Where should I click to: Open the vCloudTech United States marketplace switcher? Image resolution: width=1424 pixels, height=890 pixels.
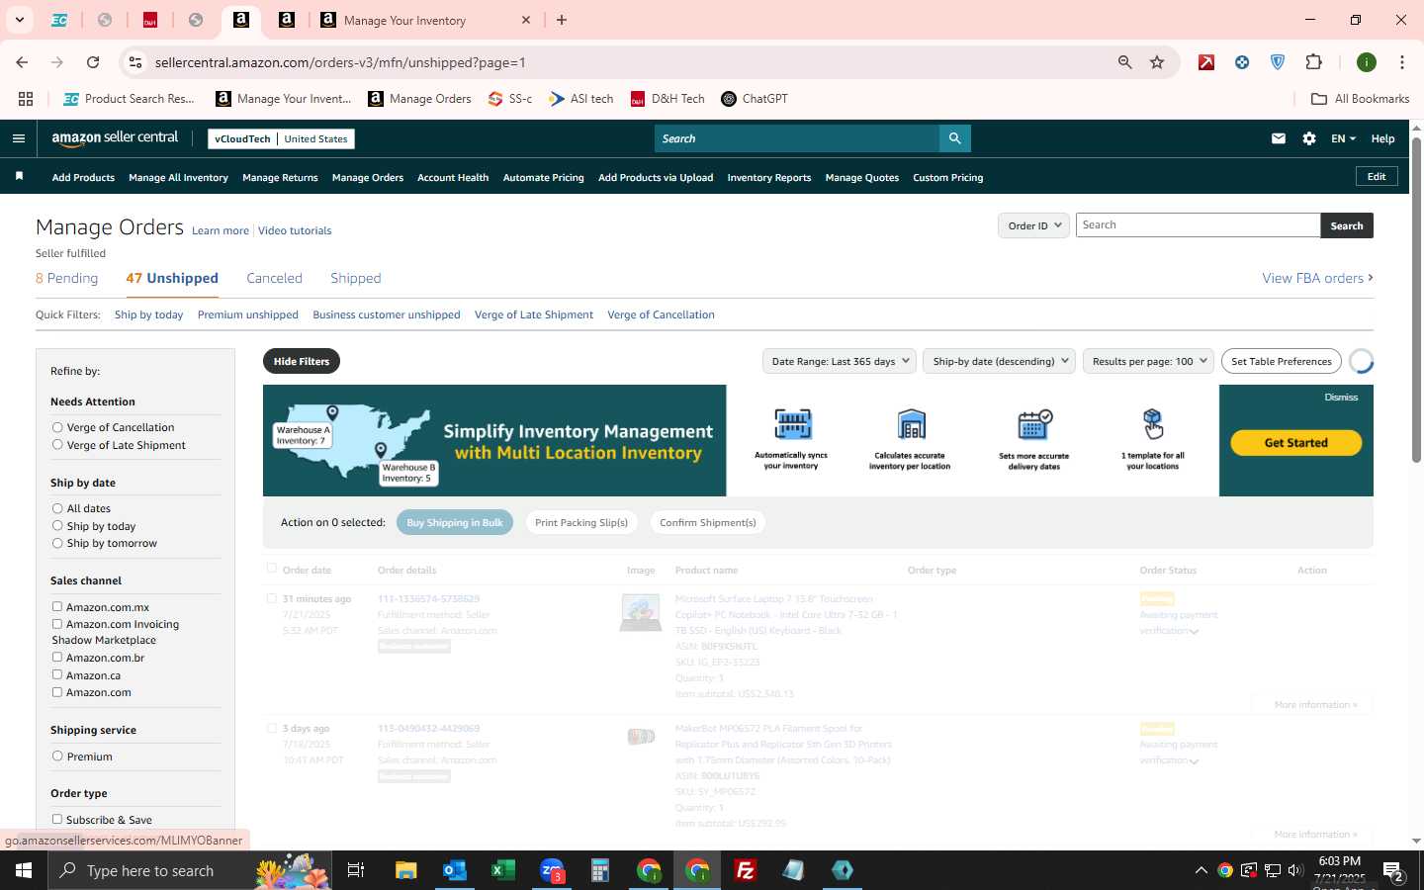click(x=281, y=138)
